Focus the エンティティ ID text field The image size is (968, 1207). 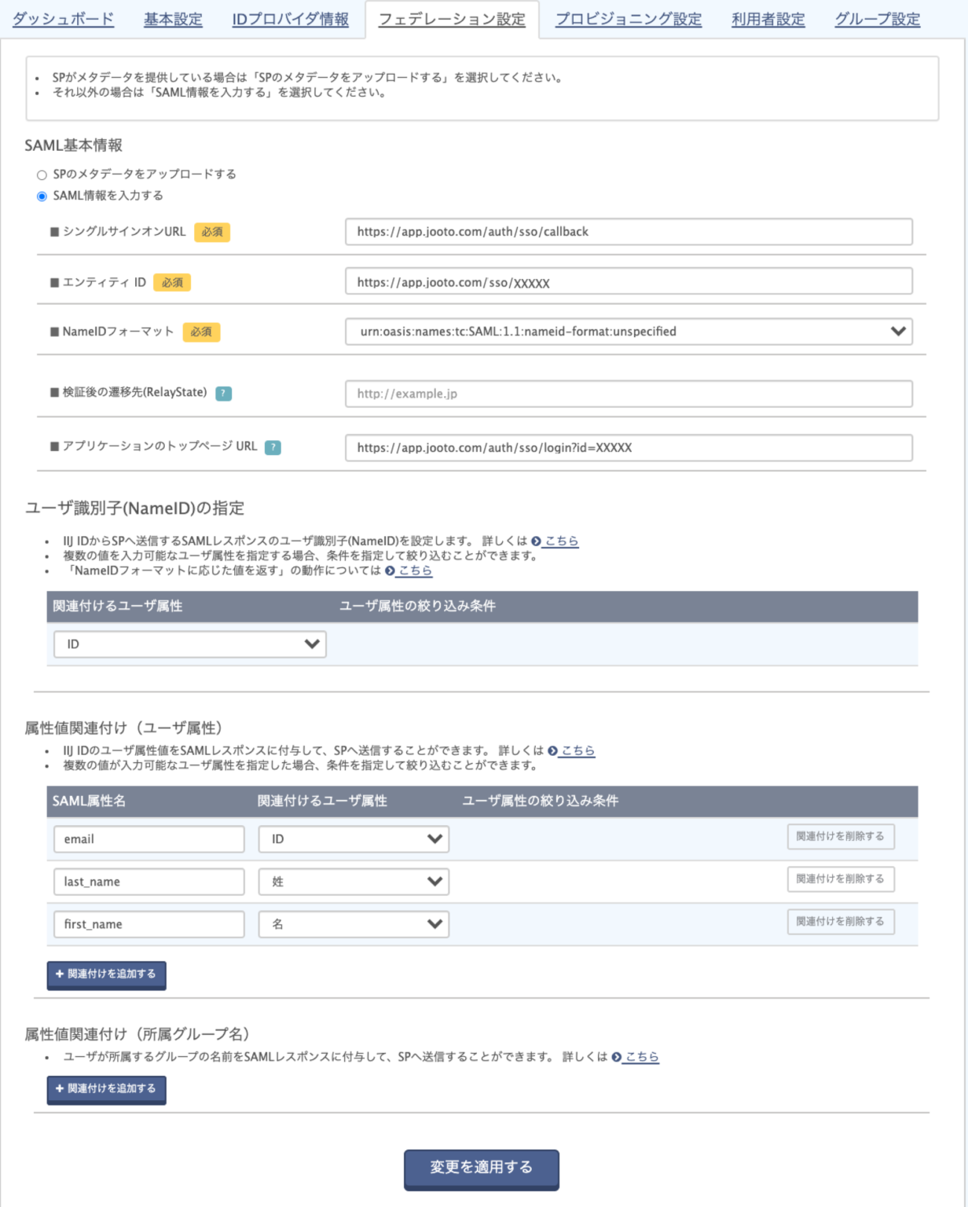[629, 282]
